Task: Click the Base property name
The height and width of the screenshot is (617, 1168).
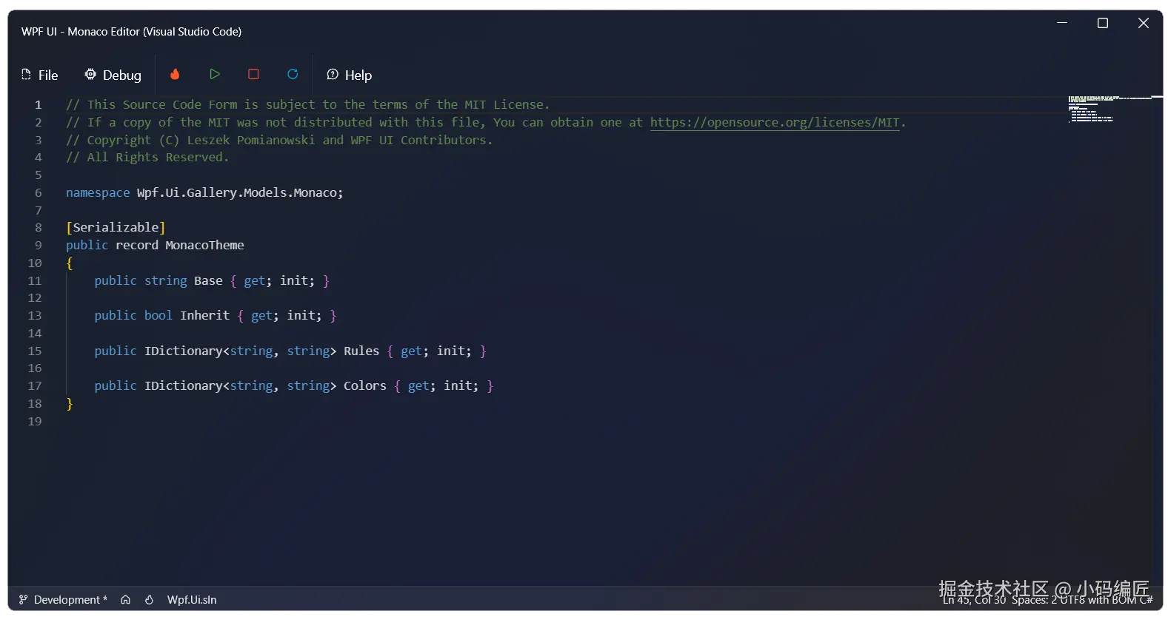Action: [208, 280]
